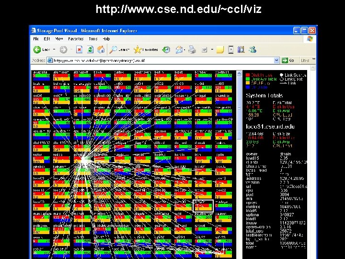Open the Favorites menu

76,39
